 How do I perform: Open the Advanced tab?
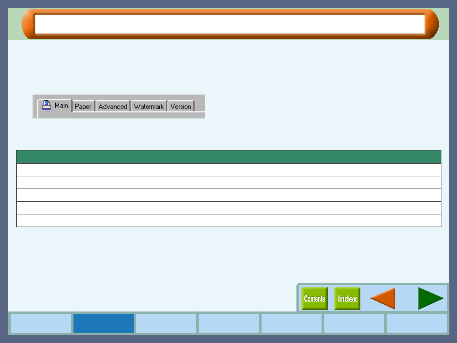pyautogui.click(x=113, y=106)
